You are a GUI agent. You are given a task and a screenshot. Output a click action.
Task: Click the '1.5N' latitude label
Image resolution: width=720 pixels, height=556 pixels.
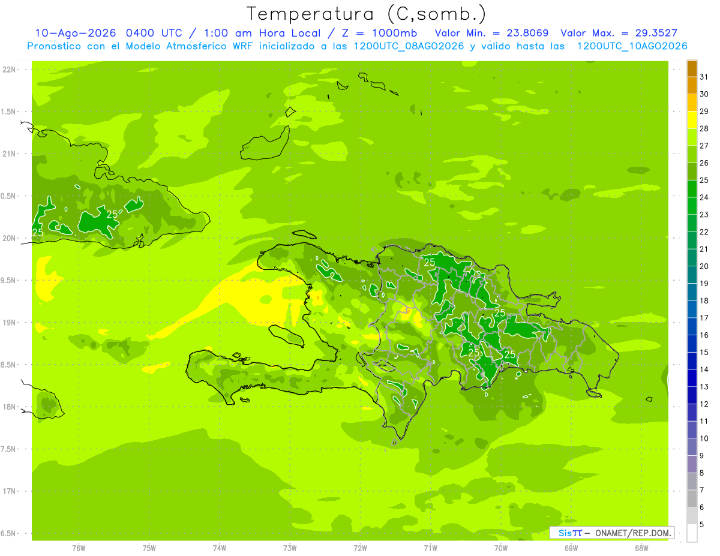9,112
